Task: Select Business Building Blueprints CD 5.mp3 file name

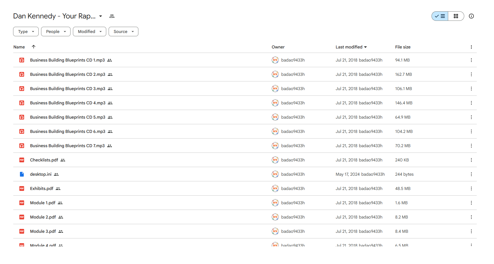Action: [x=68, y=117]
